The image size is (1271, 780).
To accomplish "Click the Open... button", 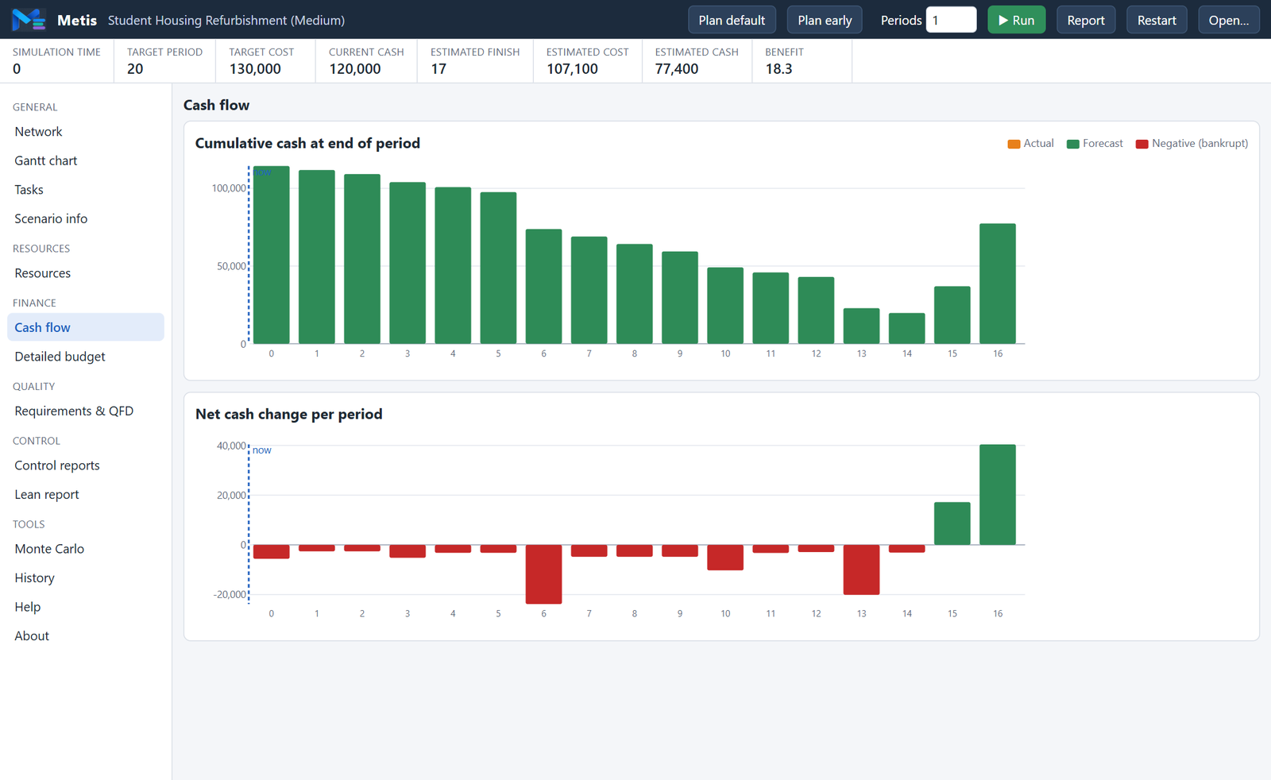I will click(1228, 20).
